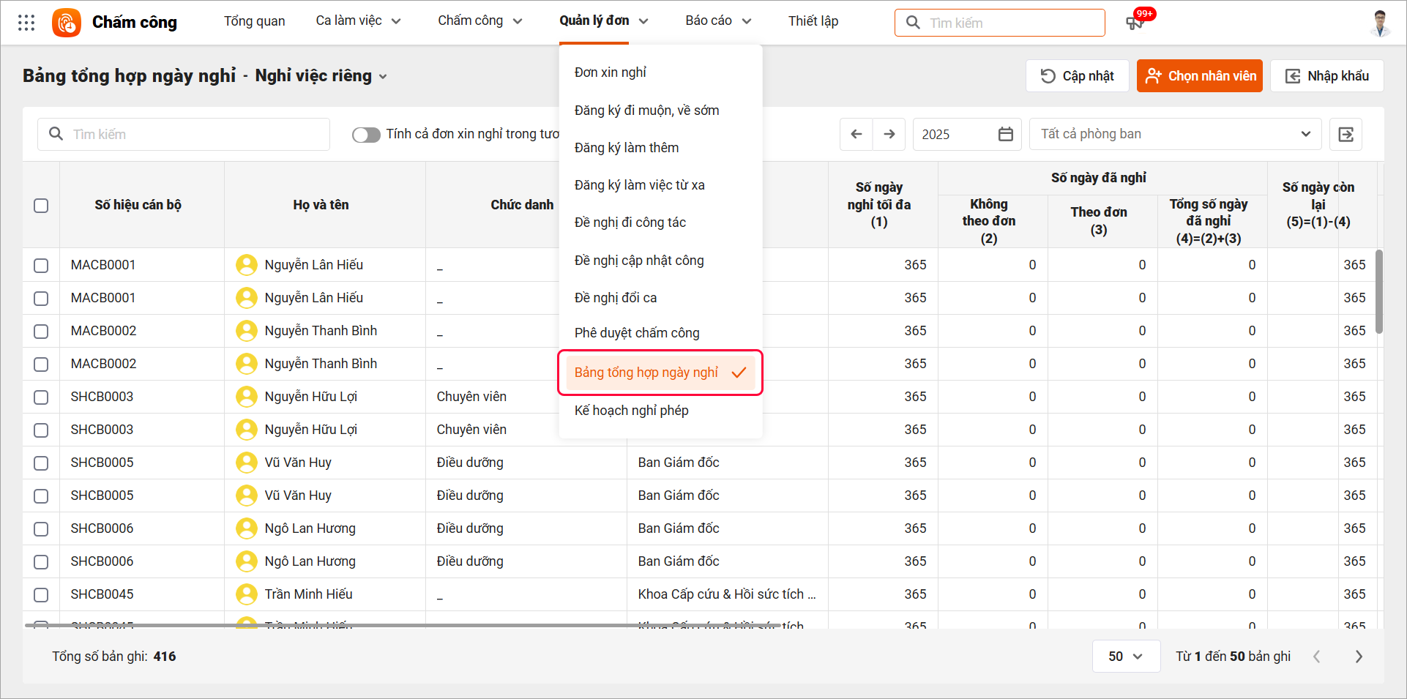Open the 50 records per page dropdown
1407x699 pixels.
point(1126,657)
